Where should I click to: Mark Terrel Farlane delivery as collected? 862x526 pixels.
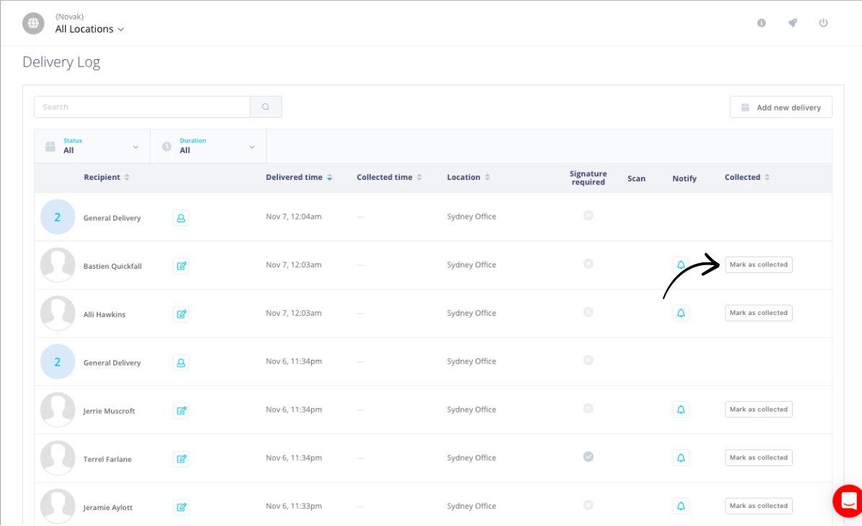click(759, 458)
